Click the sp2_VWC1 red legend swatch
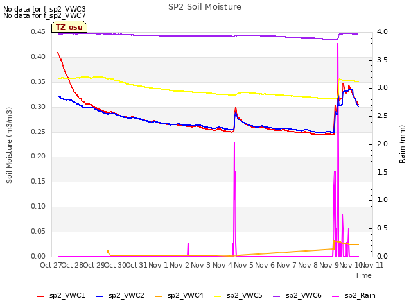This screenshot has width=411, height=308. (40, 296)
